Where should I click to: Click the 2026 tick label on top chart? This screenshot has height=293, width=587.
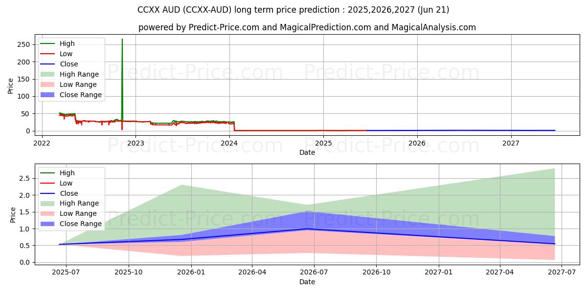[417, 143]
